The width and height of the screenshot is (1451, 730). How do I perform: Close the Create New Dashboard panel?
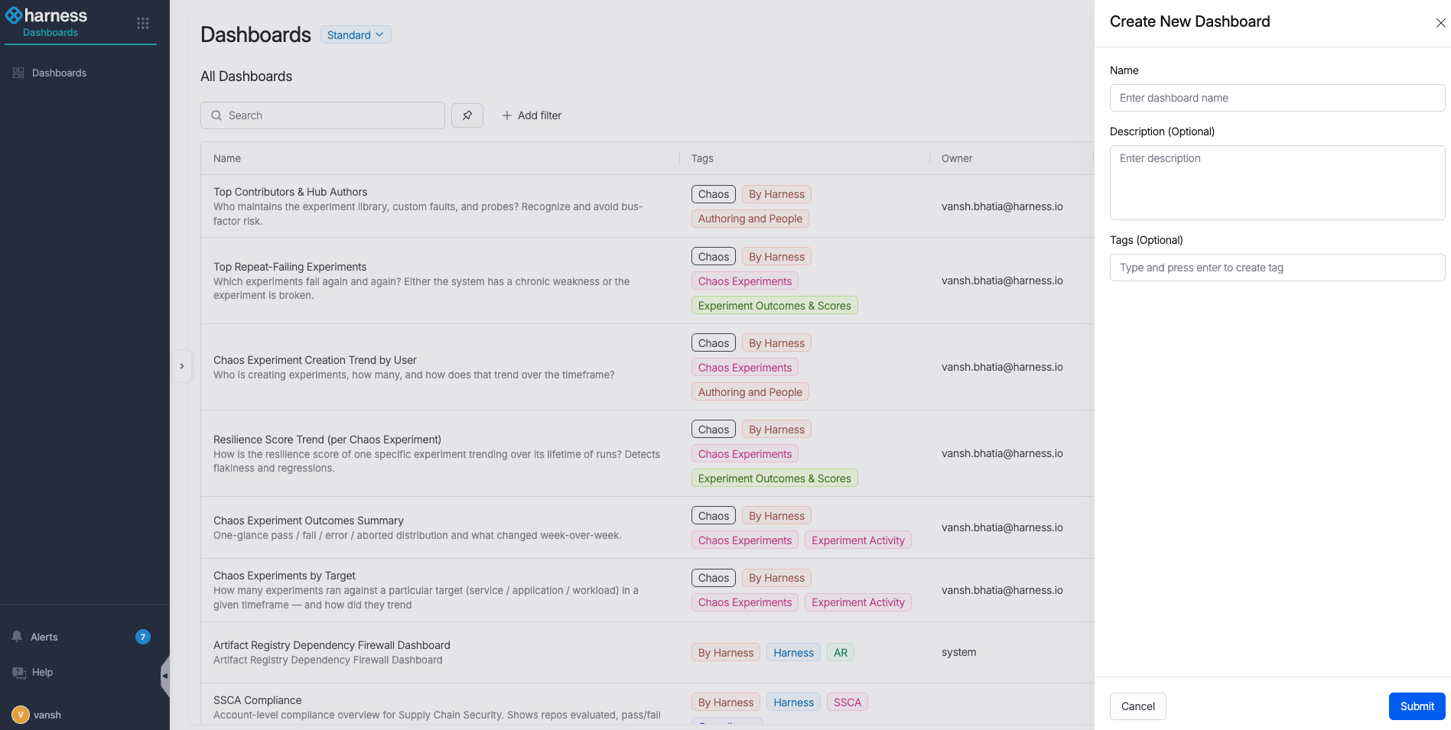click(1440, 23)
